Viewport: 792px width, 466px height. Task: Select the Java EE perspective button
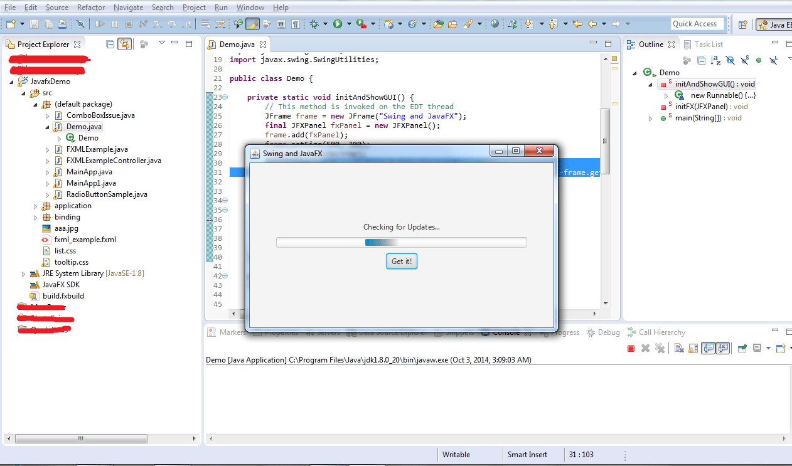774,24
